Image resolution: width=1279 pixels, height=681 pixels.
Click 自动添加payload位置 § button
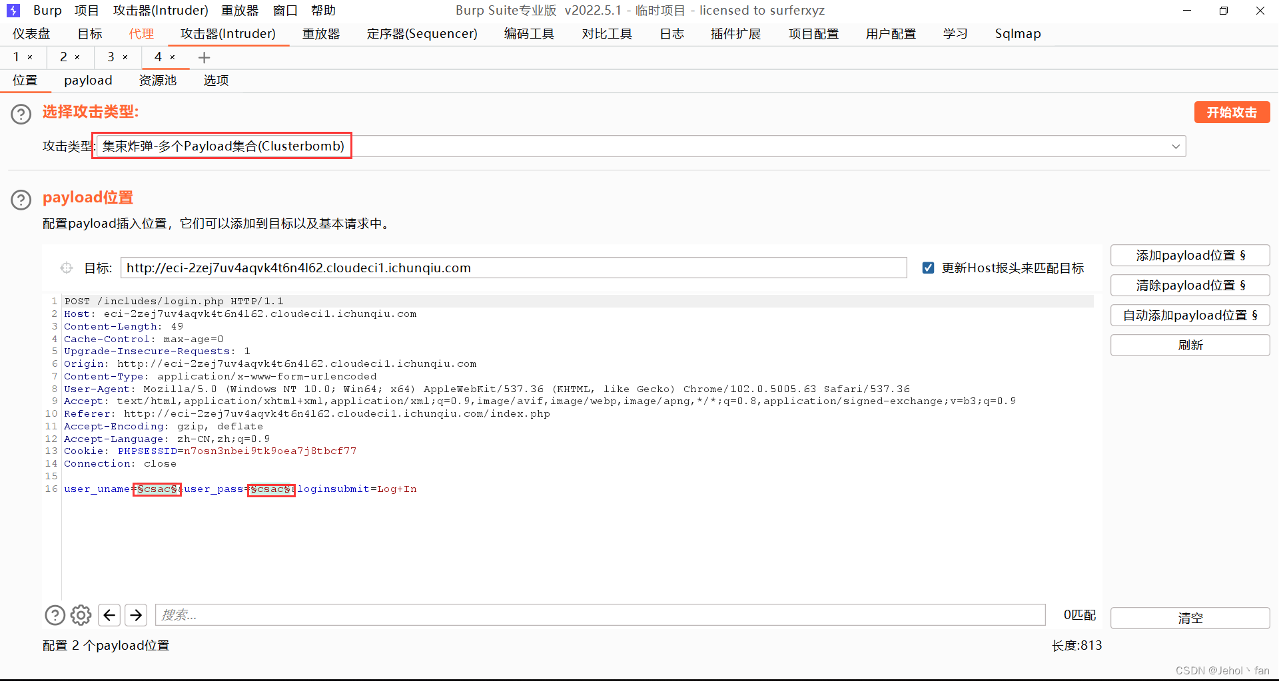[x=1190, y=316]
